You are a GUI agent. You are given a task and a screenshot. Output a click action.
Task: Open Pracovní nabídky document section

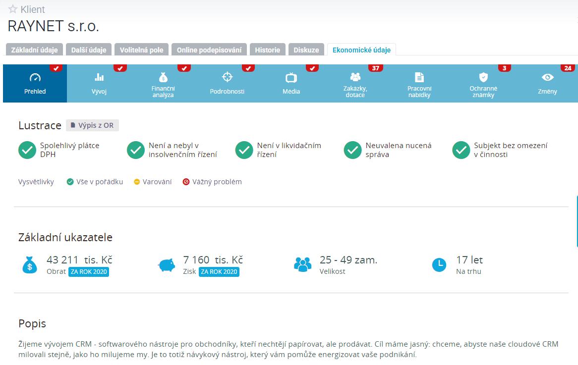(x=419, y=83)
